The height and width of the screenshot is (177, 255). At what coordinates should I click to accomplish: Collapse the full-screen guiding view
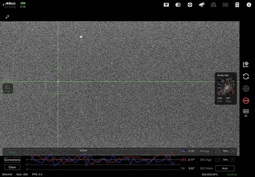click(7, 17)
